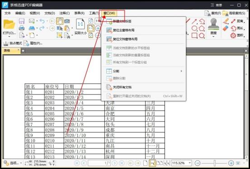Select the Distance (距离) measuring tool
The width and height of the screenshot is (250, 169).
point(237,21)
